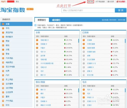Image resolution: width=127 pixels, height=108 pixels.
Task: Click the 棉衣/棉服 panel scrollbar
Action: (x=79, y=90)
